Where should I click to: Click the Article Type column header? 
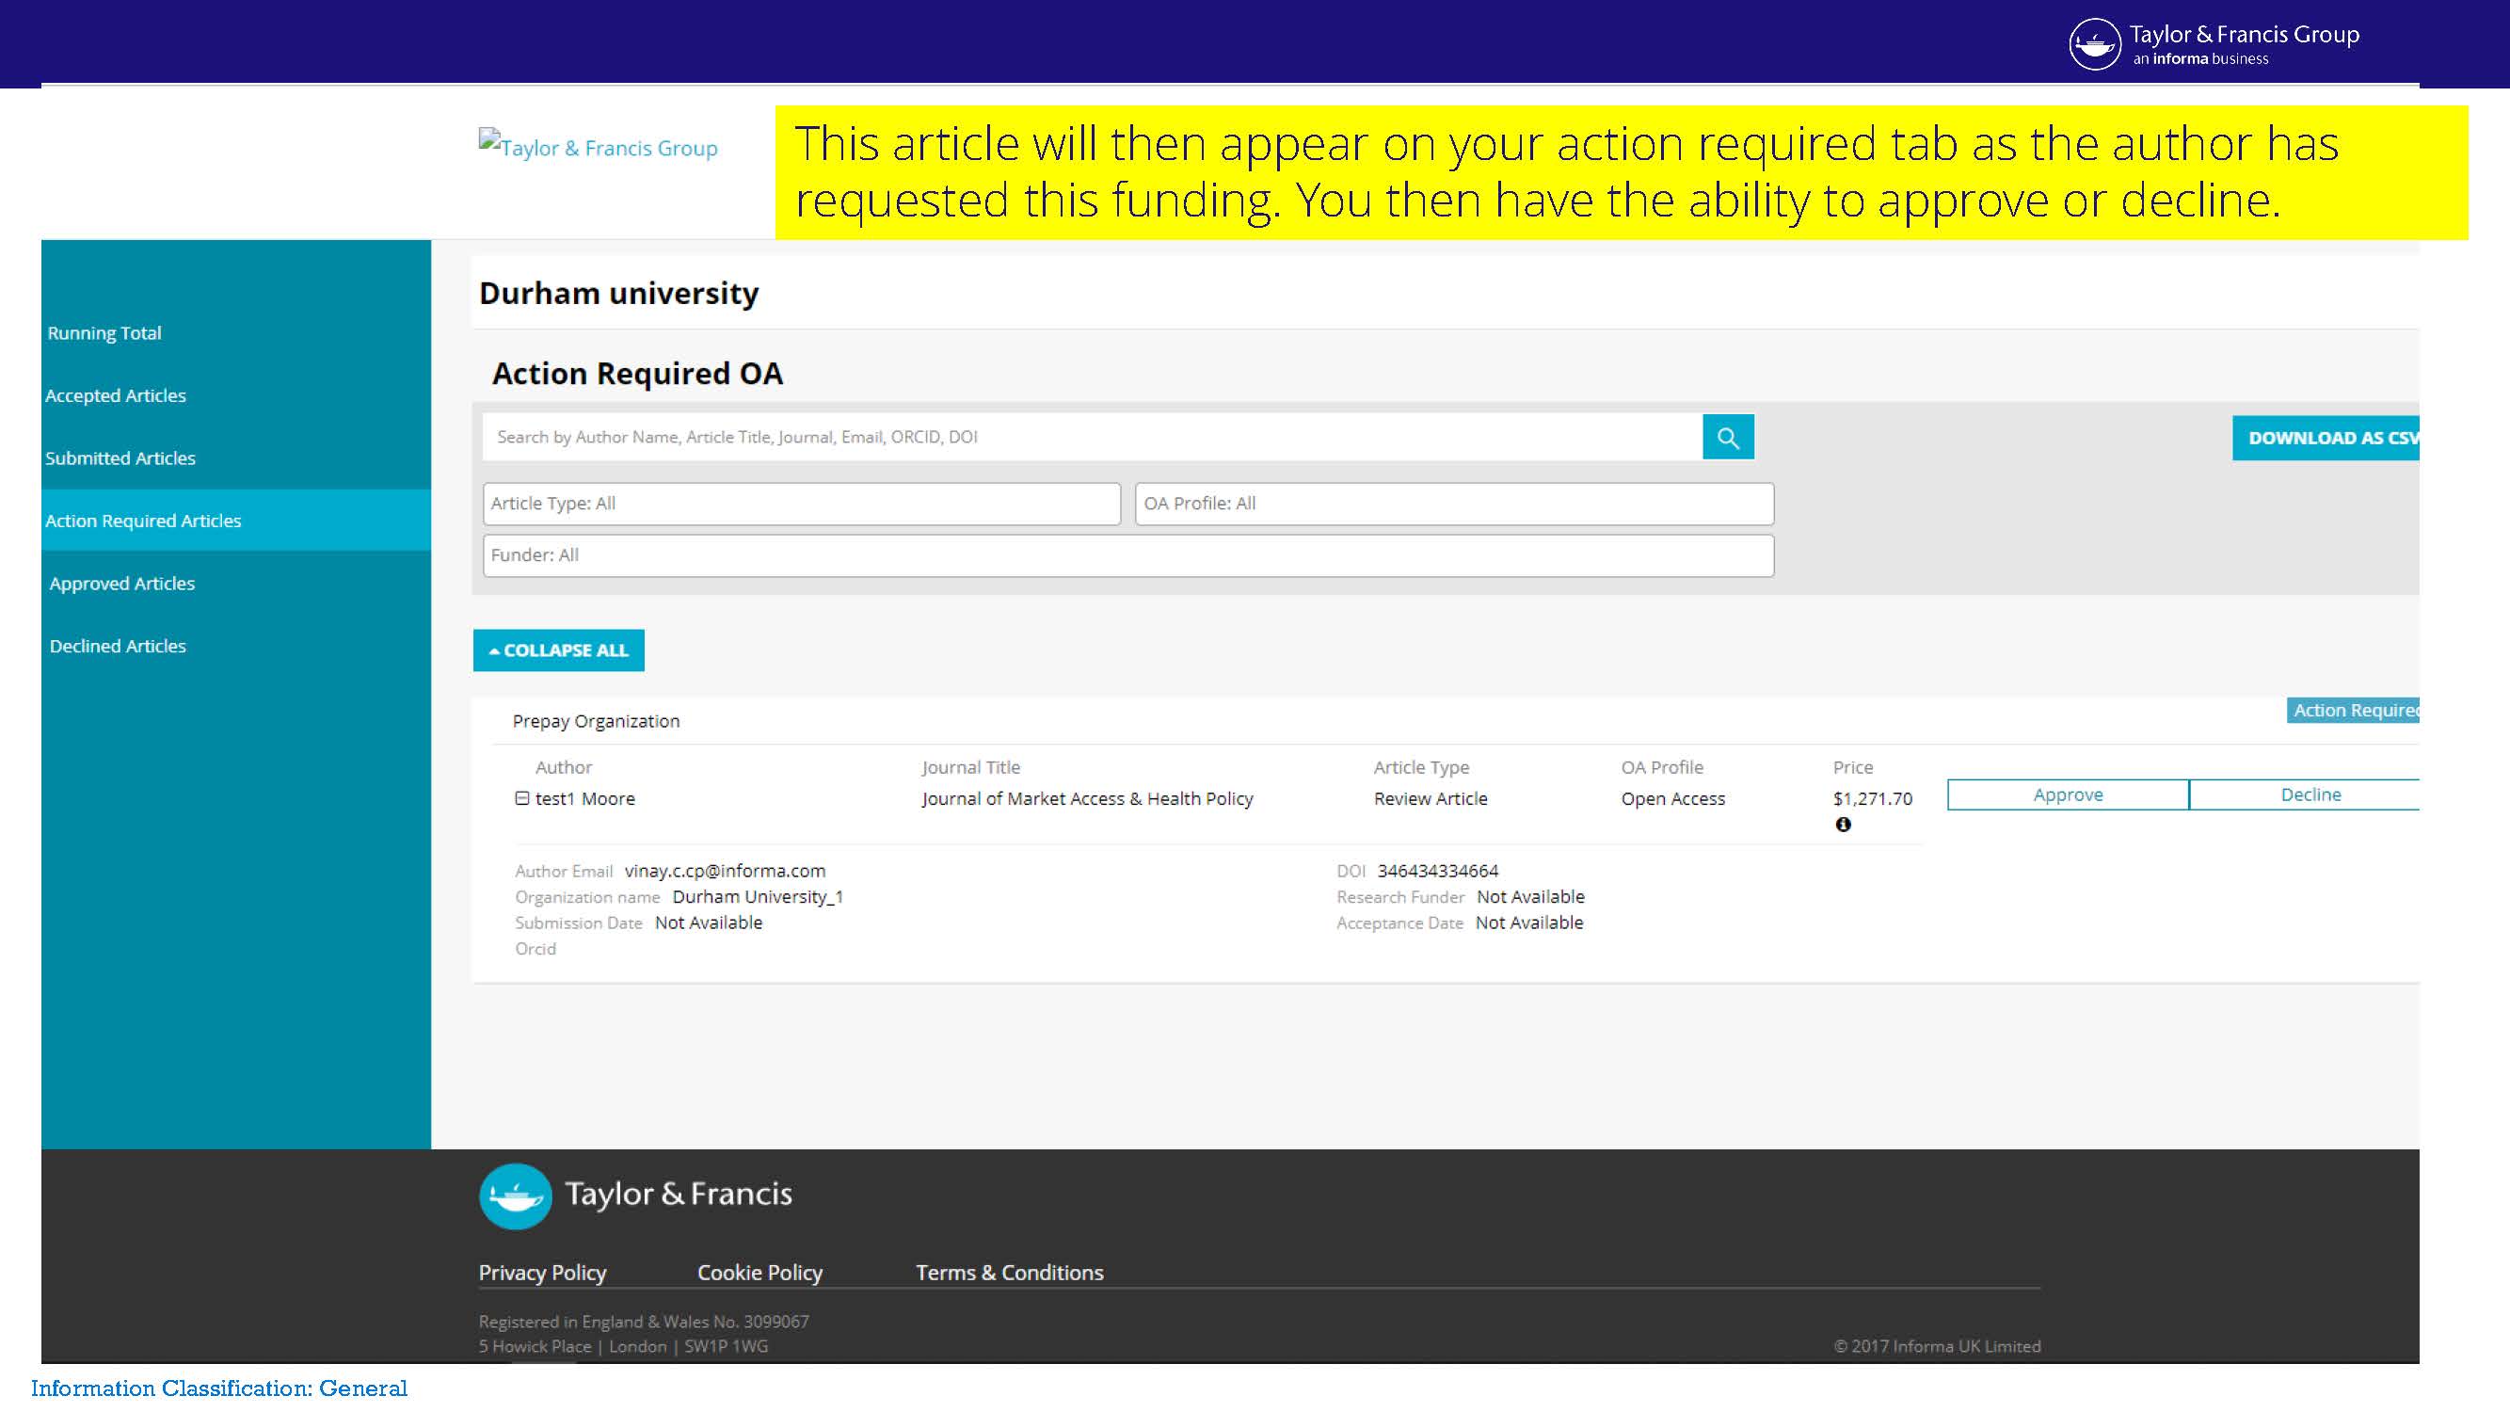click(1421, 768)
